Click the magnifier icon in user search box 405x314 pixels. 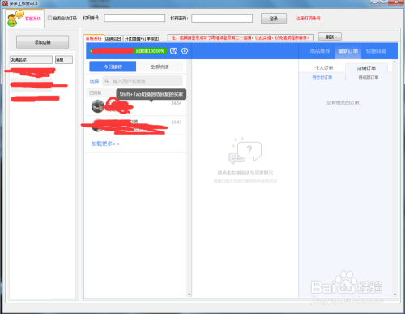(x=107, y=81)
